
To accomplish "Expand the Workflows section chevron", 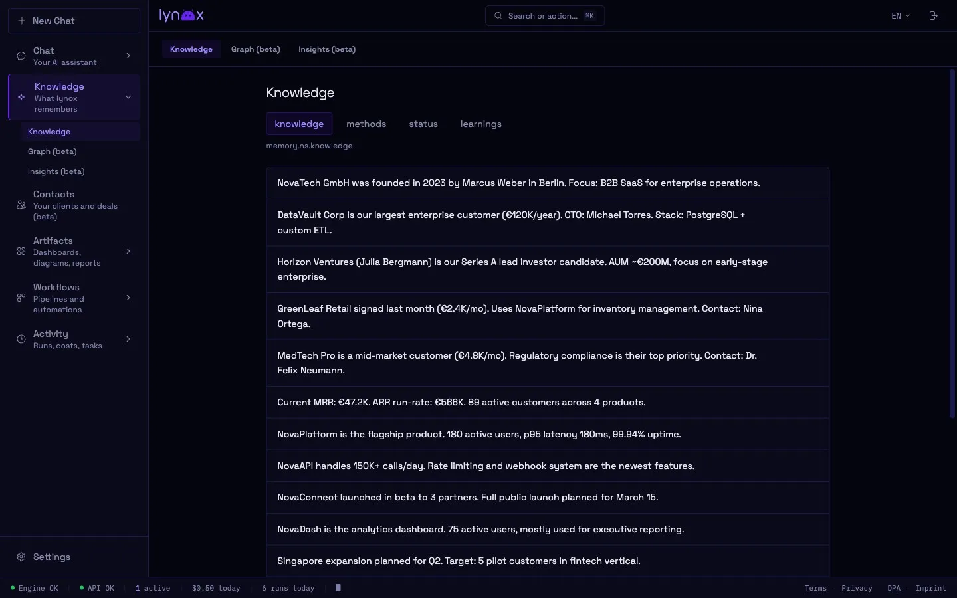I will tap(128, 298).
